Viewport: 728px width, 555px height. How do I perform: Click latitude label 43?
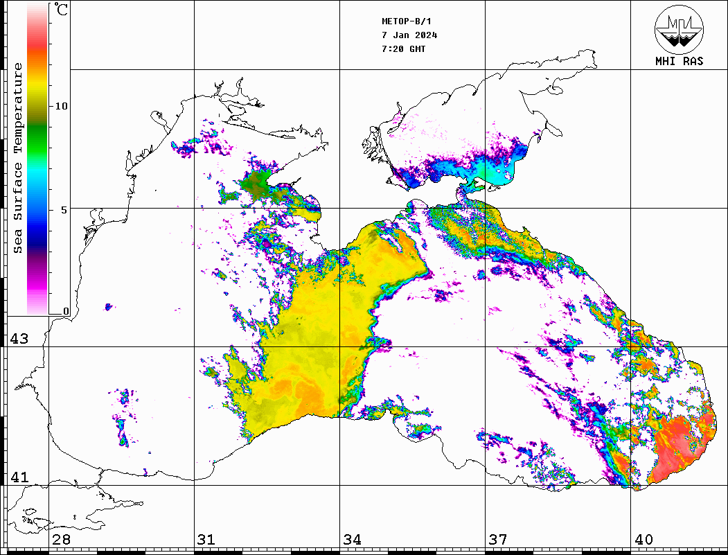19,339
